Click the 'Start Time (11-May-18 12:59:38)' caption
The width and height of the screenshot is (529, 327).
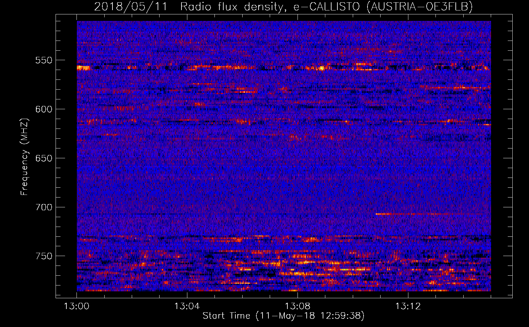pyautogui.click(x=283, y=316)
